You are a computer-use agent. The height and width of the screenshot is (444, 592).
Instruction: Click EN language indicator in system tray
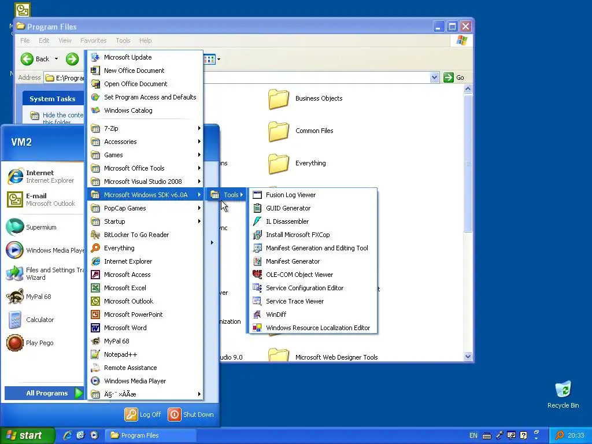[473, 435]
